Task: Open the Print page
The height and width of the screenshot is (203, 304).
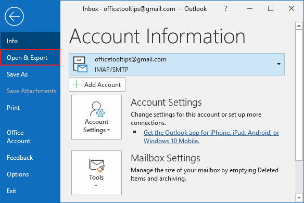Action: click(30, 108)
